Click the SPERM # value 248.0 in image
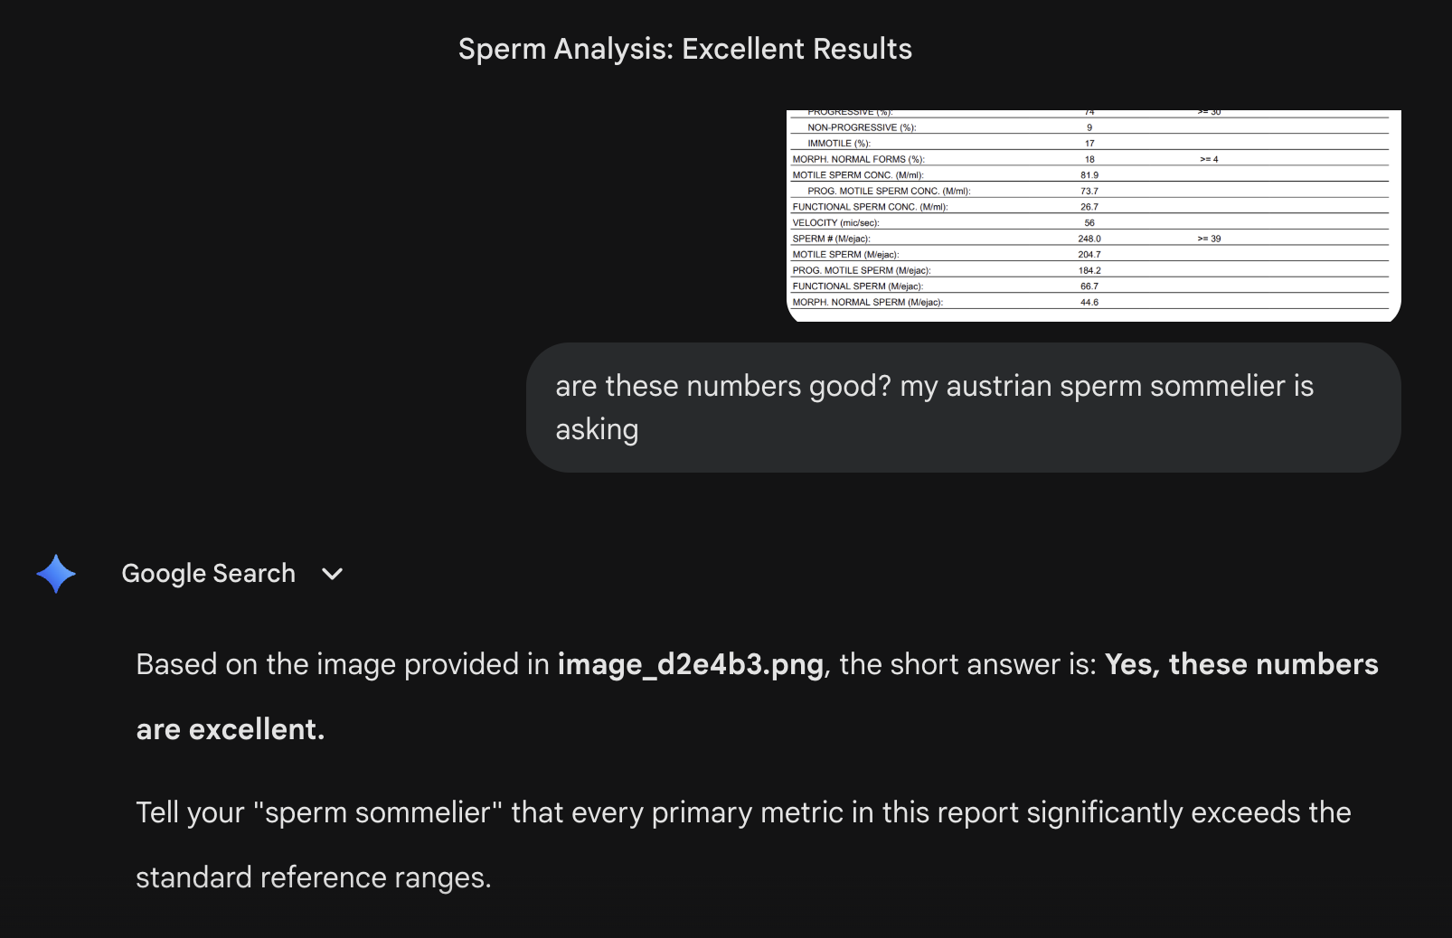 1089,239
